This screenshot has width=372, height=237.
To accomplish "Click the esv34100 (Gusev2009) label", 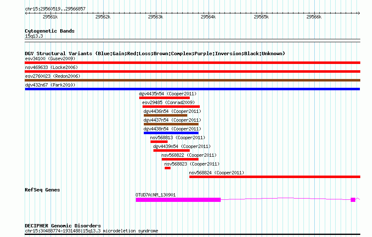I will point(50,59).
